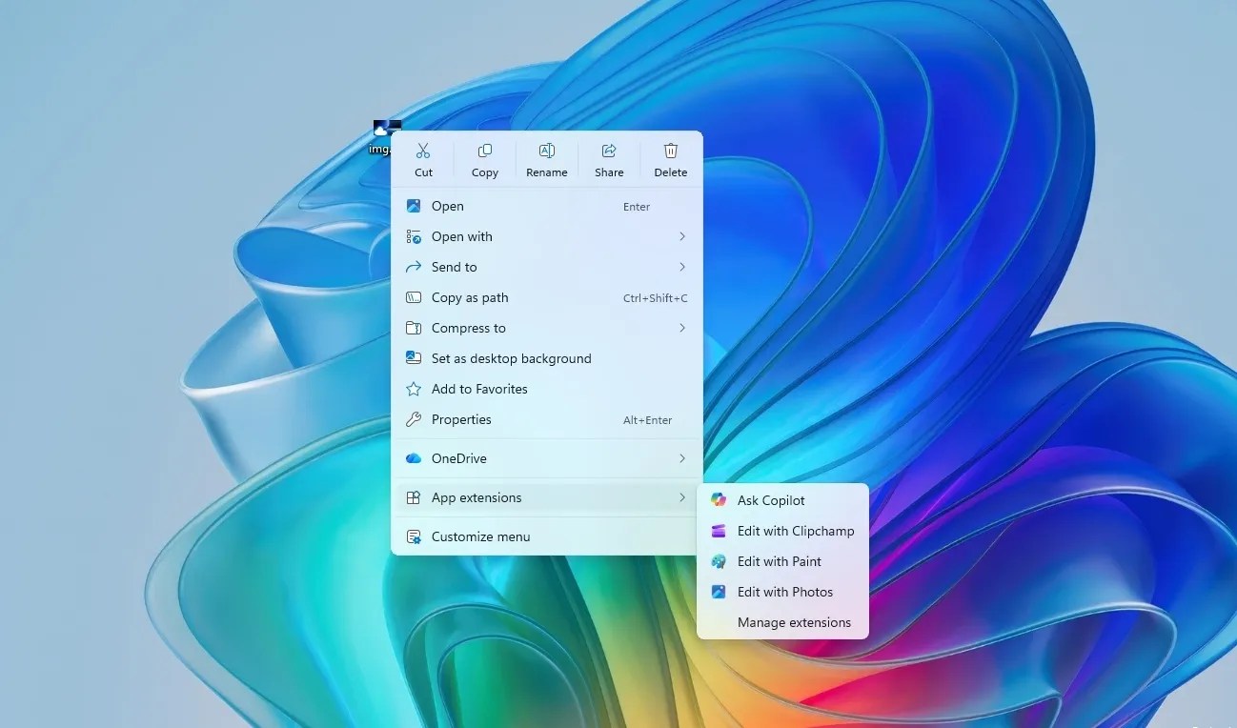Screen dimensions: 1237x728
Task: Choose Edit with Photos
Action: coord(782,592)
